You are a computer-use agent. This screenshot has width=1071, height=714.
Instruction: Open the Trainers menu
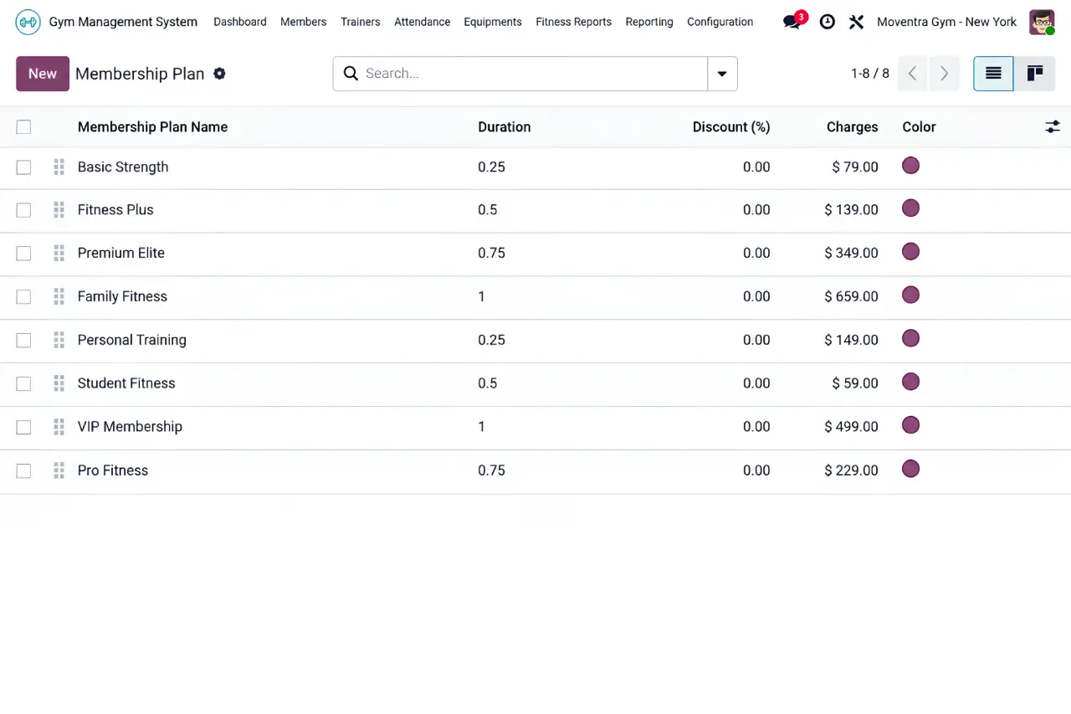[x=361, y=22]
